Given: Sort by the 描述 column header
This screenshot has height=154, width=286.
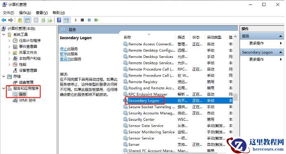Looking at the screenshot, I should [181, 37].
